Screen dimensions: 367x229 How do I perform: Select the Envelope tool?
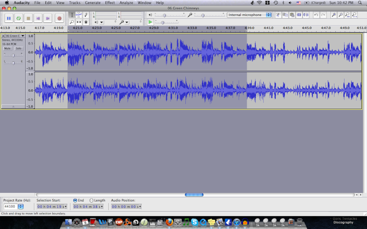(x=79, y=15)
